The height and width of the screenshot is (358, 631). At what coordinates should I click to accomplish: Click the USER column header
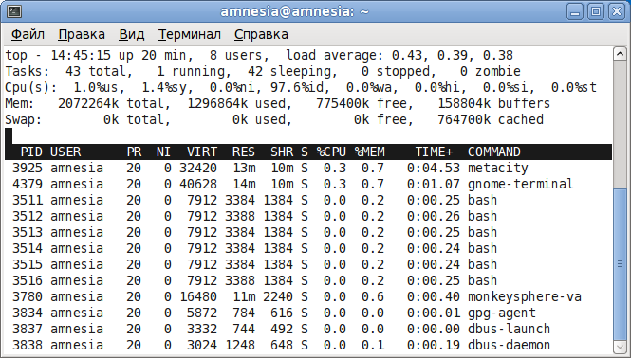tap(65, 152)
